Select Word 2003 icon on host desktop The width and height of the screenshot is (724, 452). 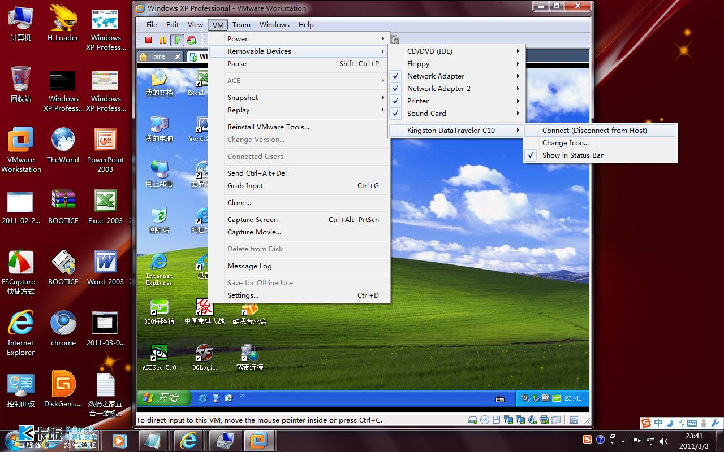click(x=106, y=267)
